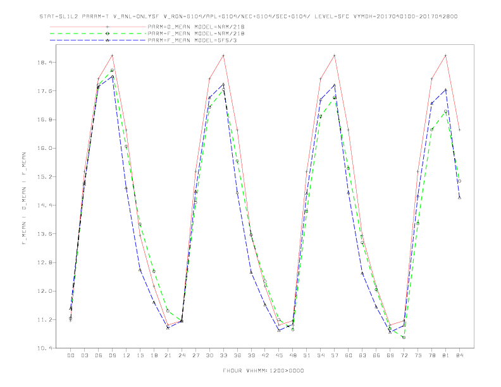
Task: Click the y-axis tick label 16.8
Action: tap(44, 120)
